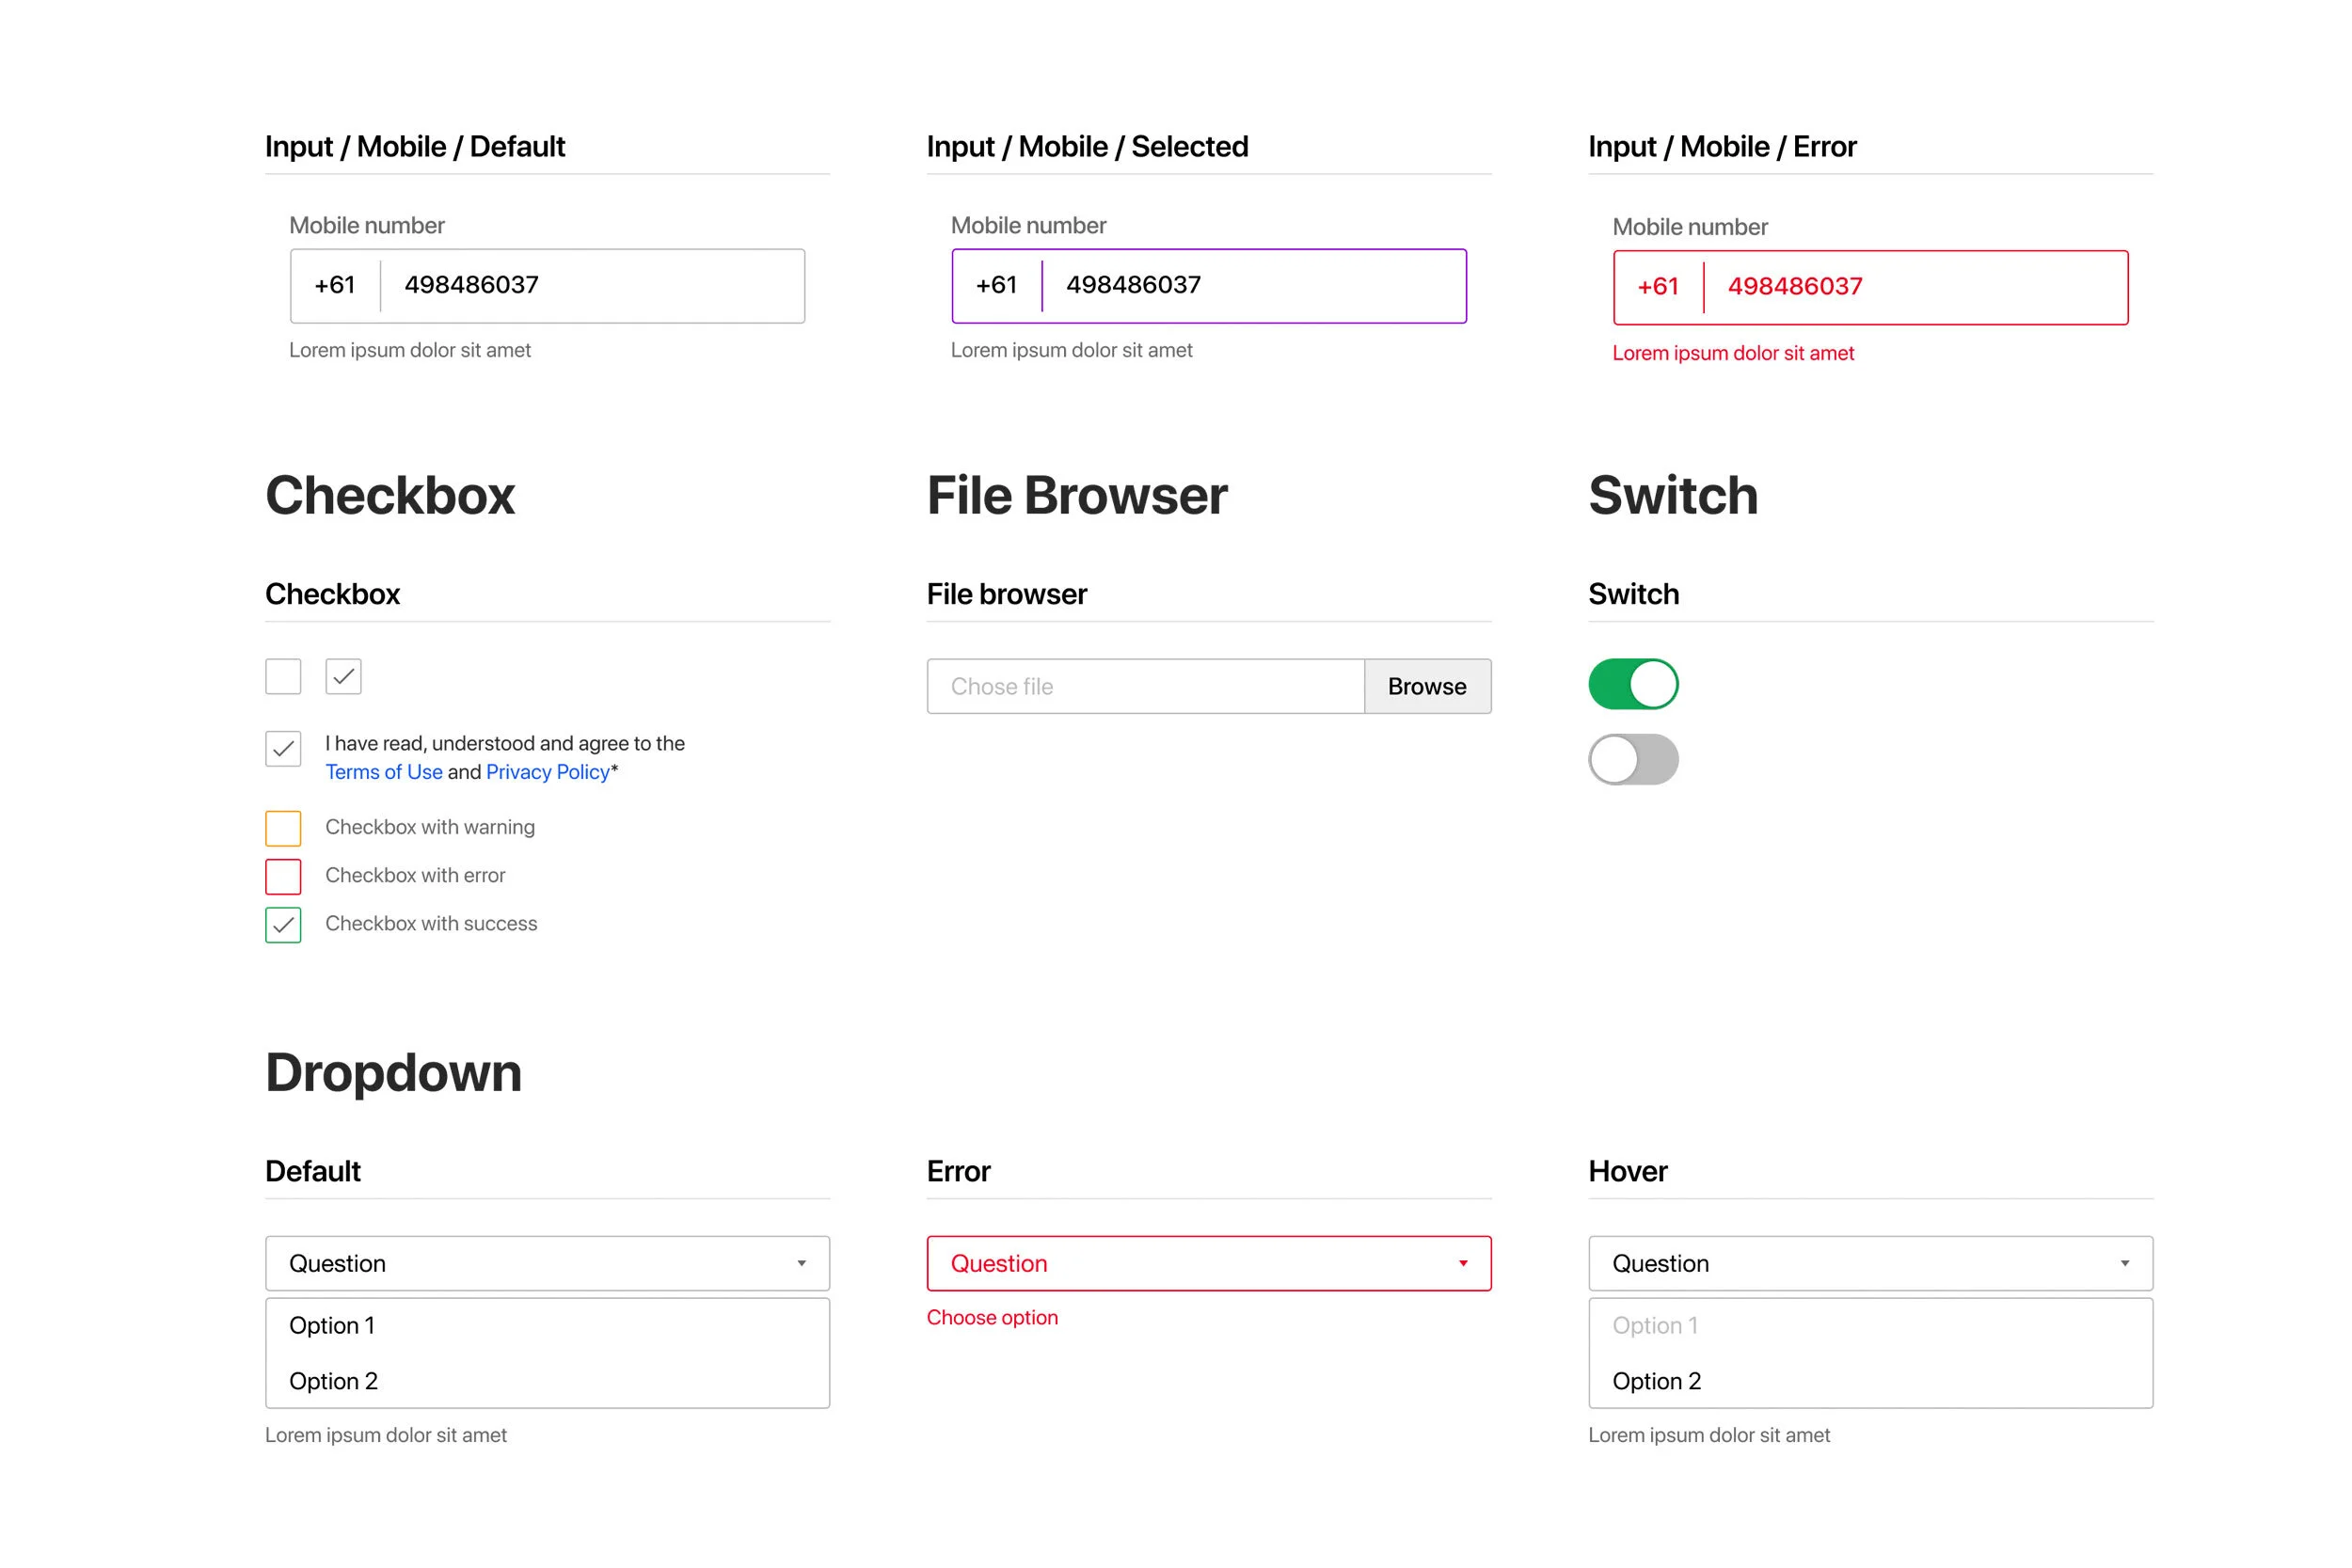The height and width of the screenshot is (1568, 2352).
Task: Click the Hover dropdown caret arrow
Action: 2124,1263
